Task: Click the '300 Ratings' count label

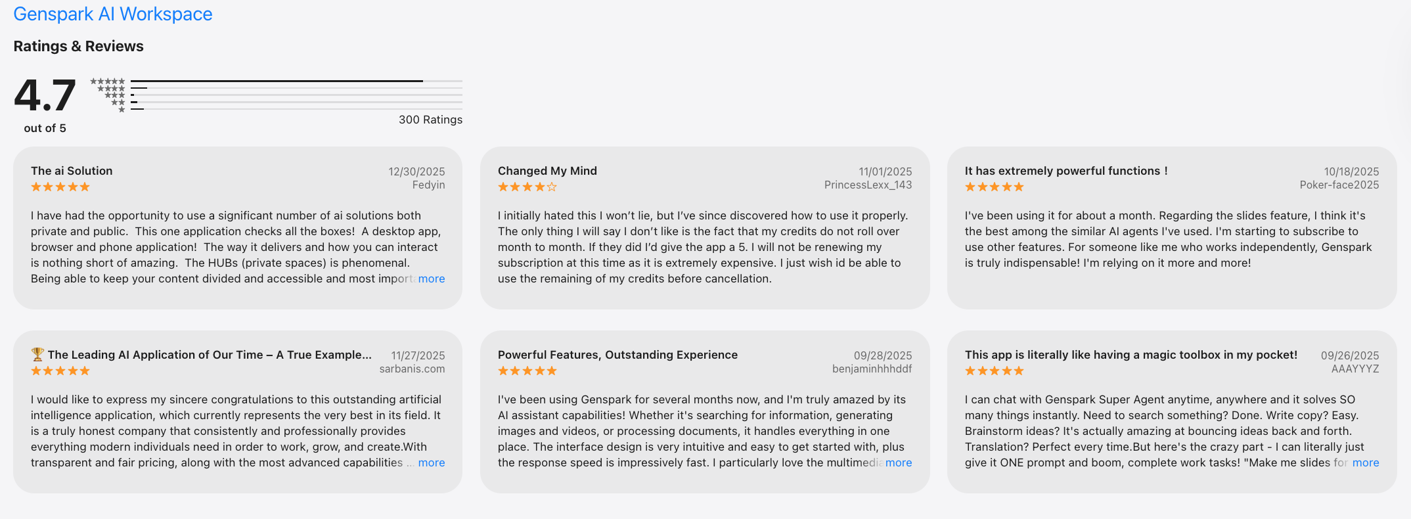Action: click(x=430, y=120)
